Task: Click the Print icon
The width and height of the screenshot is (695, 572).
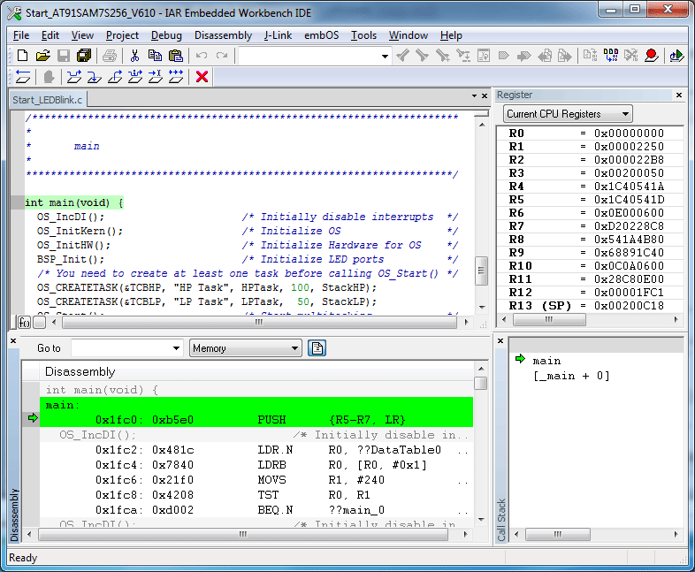Action: 109,56
